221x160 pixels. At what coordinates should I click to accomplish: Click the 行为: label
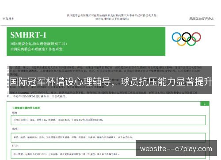click(15, 145)
